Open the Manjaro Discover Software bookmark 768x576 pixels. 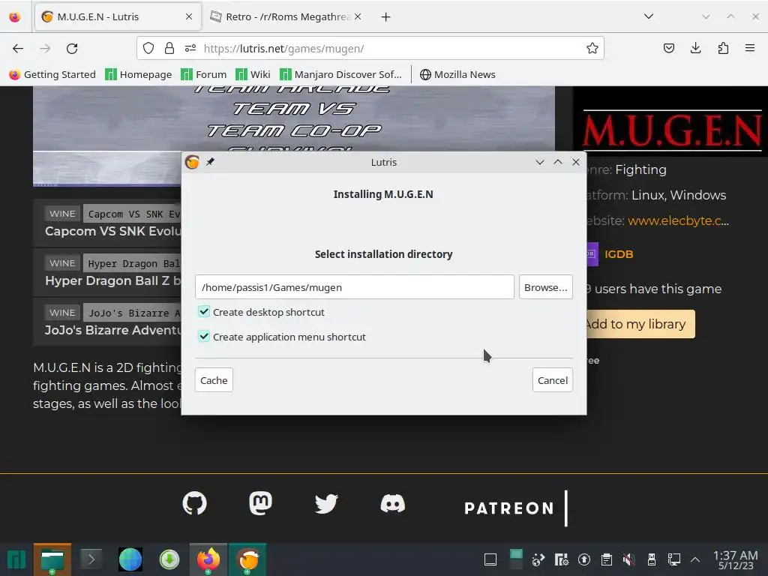click(x=340, y=74)
